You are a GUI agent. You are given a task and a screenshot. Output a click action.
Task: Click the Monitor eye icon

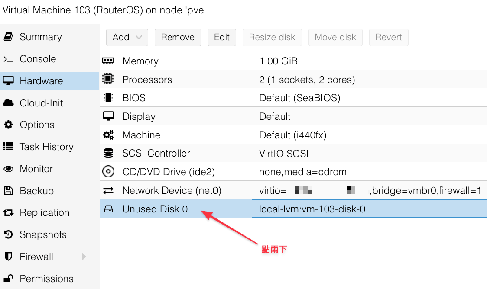coord(8,169)
